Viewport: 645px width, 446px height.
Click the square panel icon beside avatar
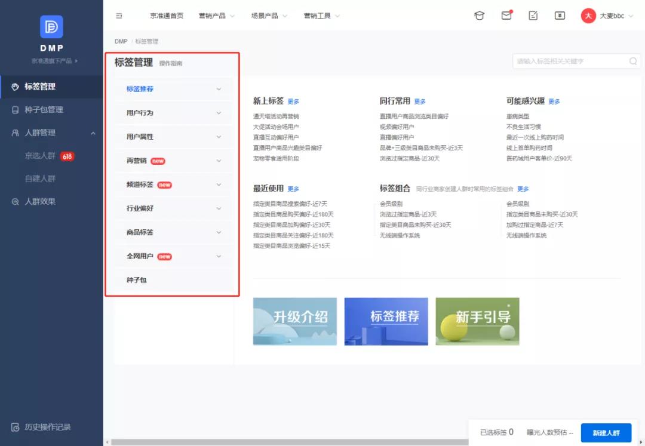pyautogui.click(x=560, y=16)
